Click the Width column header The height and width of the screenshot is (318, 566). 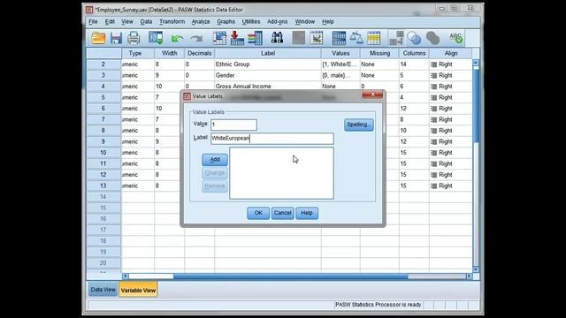[x=169, y=53]
